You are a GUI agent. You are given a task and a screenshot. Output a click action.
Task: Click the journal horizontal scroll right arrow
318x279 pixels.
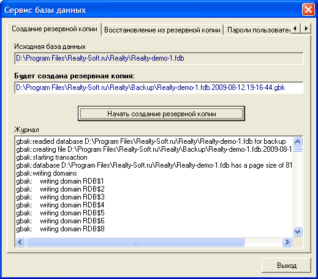[287, 242]
